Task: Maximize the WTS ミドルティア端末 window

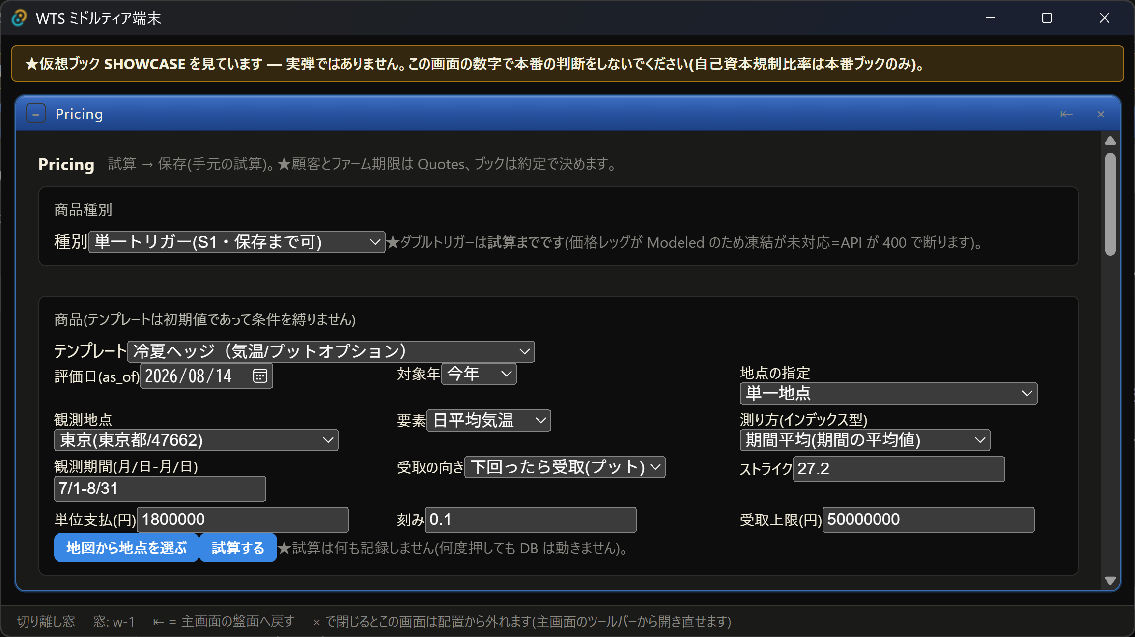Action: click(1047, 18)
